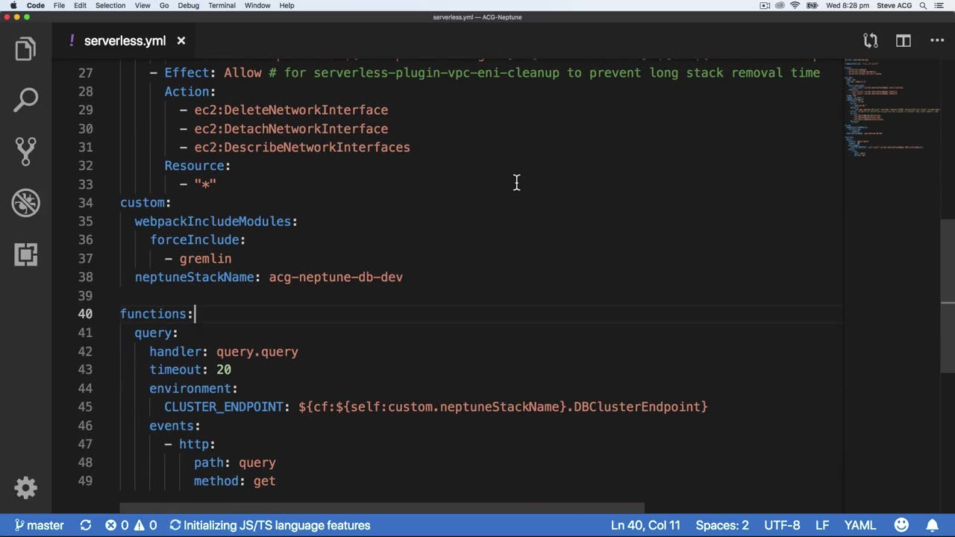The image size is (955, 537).
Task: Switch branch via master status item
Action: click(x=39, y=525)
